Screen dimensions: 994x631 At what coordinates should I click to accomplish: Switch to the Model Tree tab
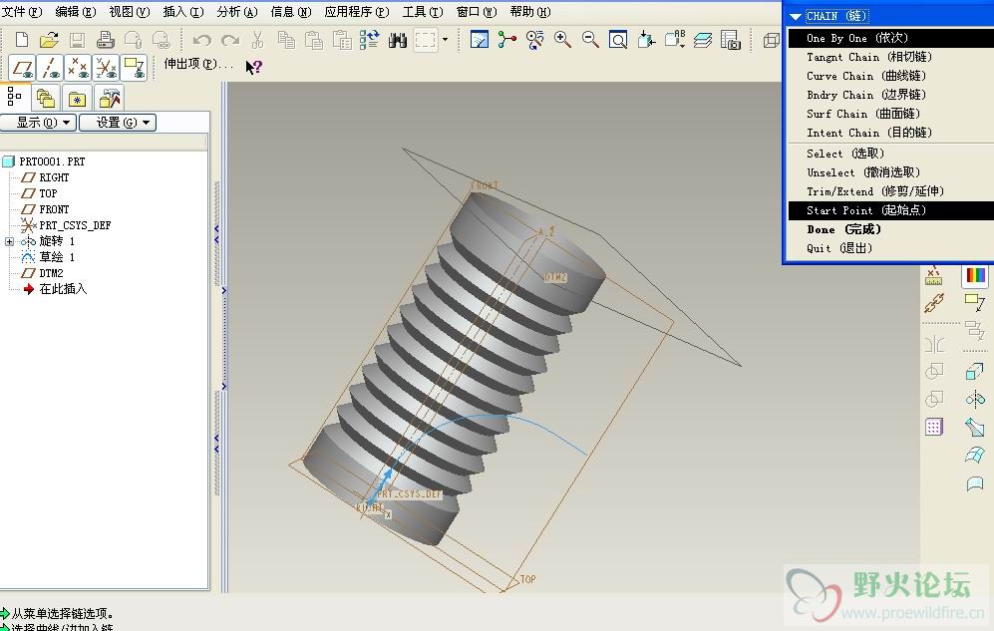(x=14, y=97)
